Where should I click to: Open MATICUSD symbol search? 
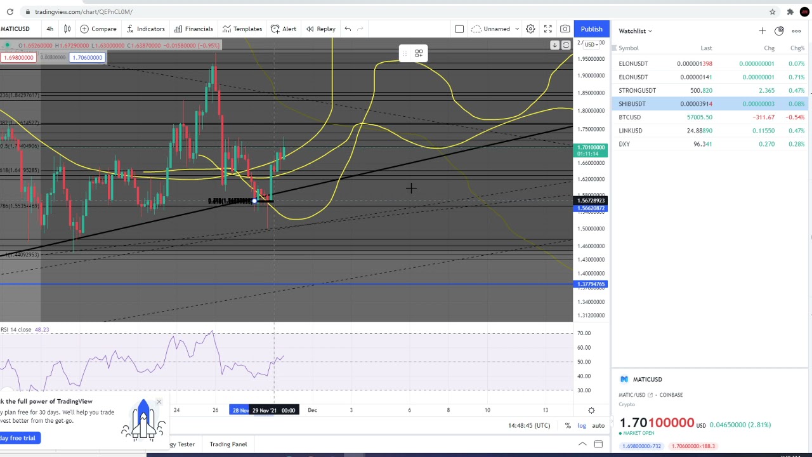coord(15,29)
